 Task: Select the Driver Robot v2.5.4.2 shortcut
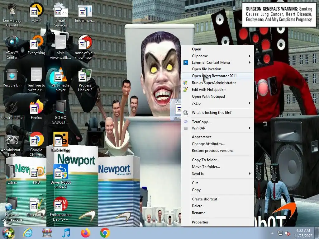61,177
